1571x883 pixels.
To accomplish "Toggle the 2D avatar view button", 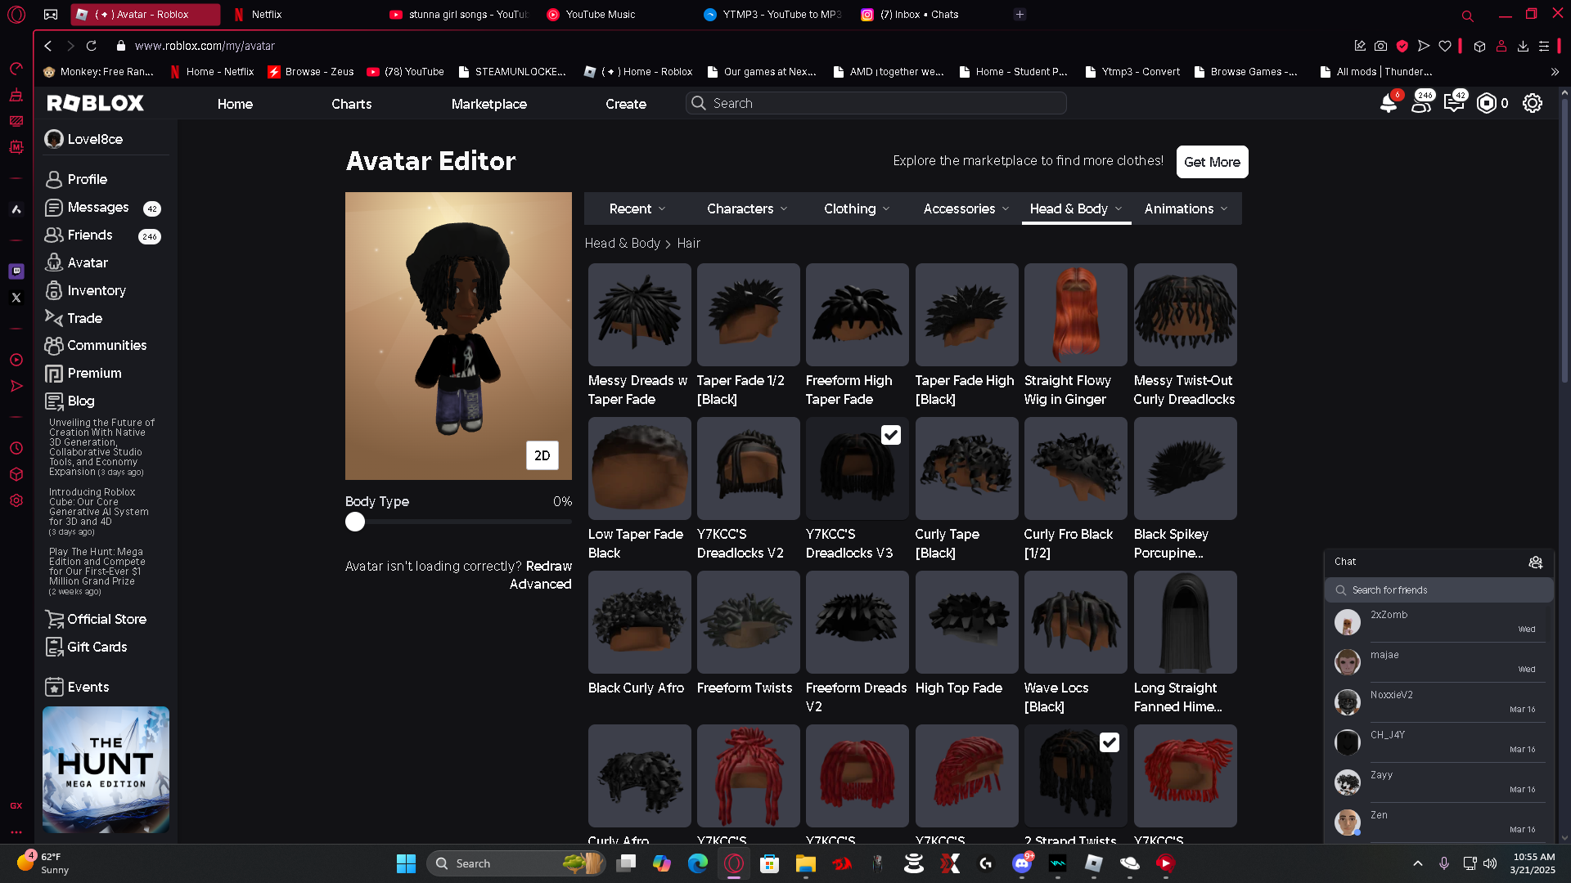I will pyautogui.click(x=542, y=455).
